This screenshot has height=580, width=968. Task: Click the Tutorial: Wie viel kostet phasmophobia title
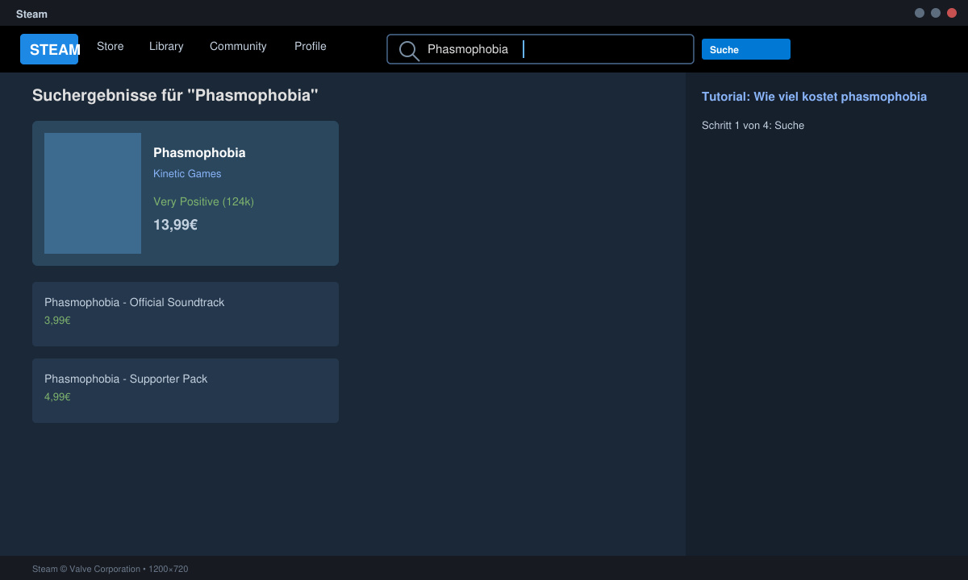point(814,97)
